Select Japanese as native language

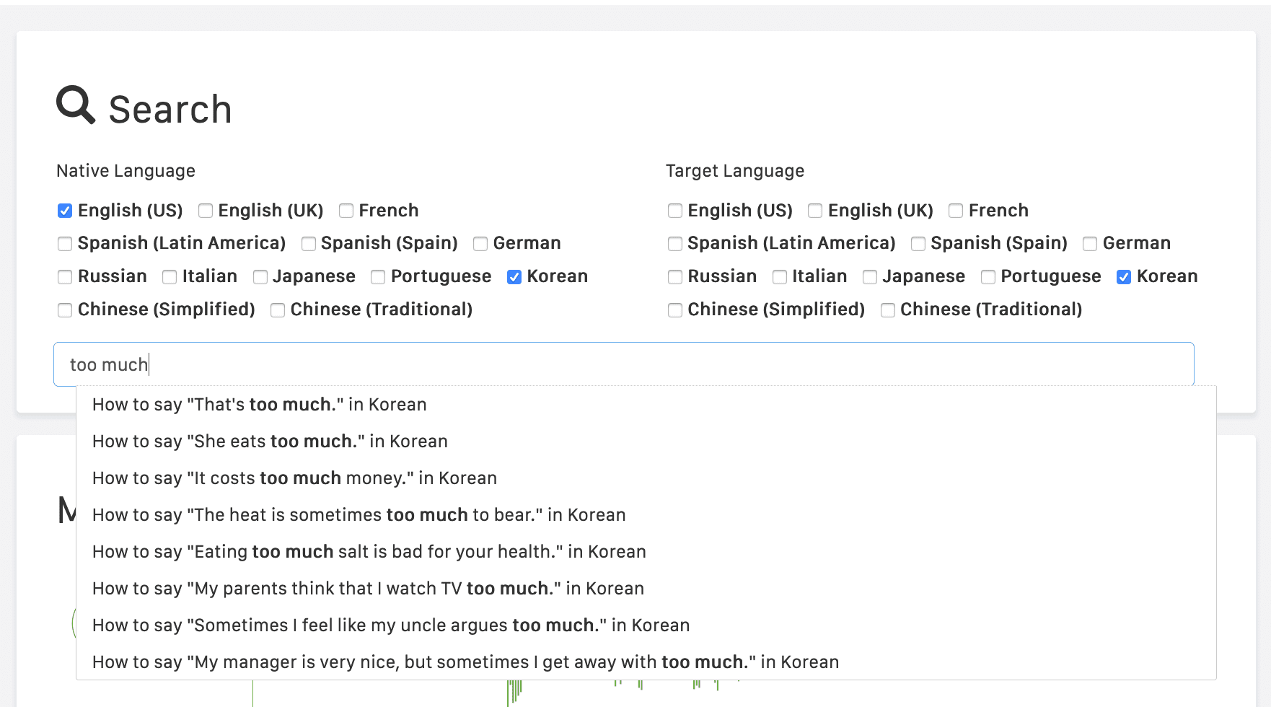pyautogui.click(x=260, y=277)
